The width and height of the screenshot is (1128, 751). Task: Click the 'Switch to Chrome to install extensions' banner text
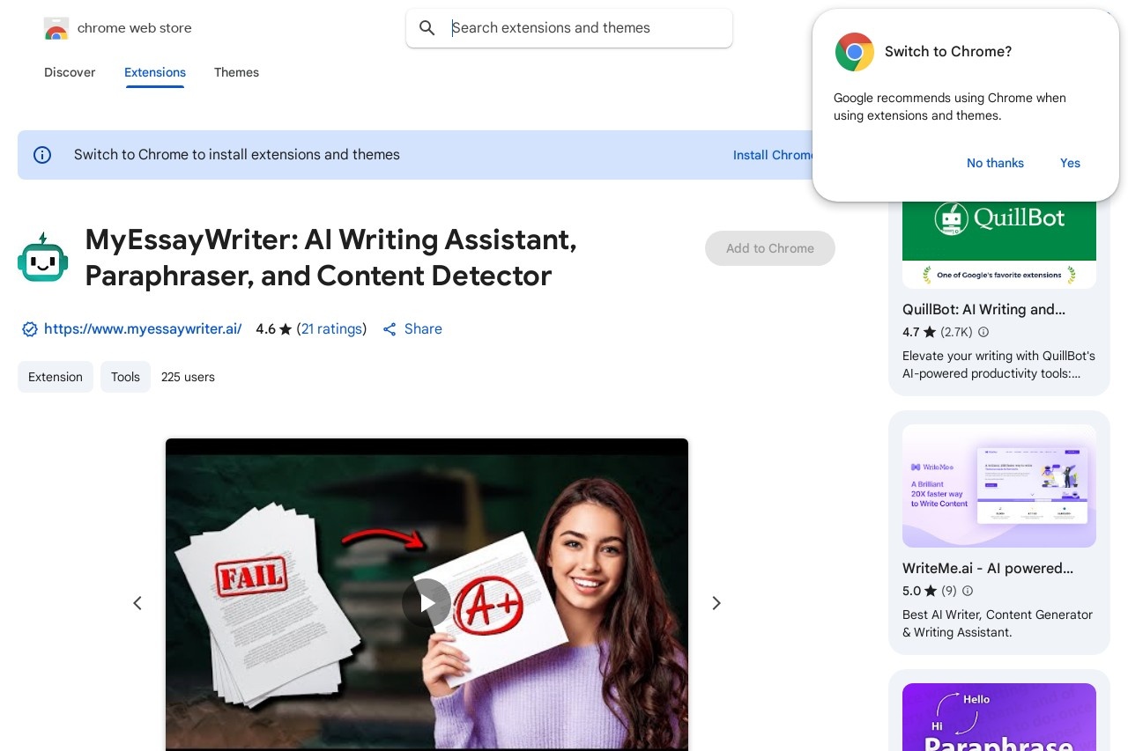(237, 155)
